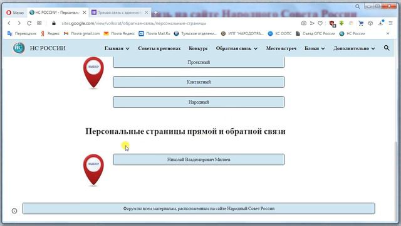Image resolution: width=401 pixels, height=226 pixels.
Task: Click the red map pin beside Контактный
Action: tap(93, 73)
